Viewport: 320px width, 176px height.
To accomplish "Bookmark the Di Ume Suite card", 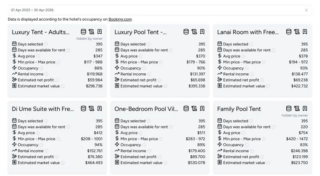I will pos(99,108).
